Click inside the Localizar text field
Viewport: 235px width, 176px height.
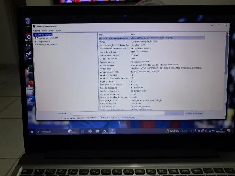(x=118, y=114)
